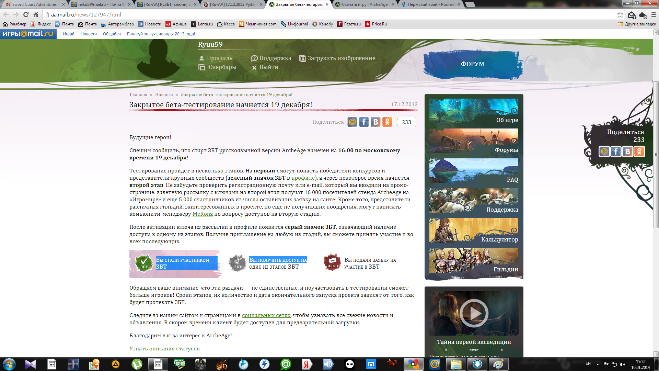
Task: Click volume icon in system tray
Action: pyautogui.click(x=622, y=364)
